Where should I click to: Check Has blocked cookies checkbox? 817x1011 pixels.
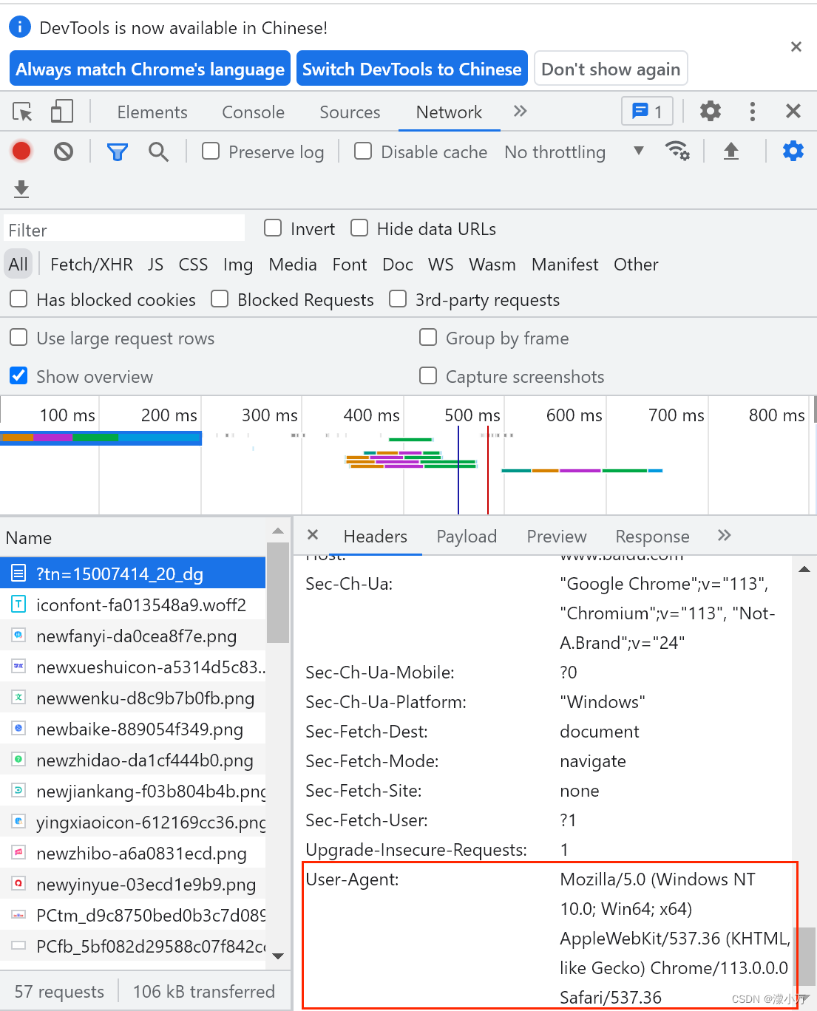tap(18, 299)
